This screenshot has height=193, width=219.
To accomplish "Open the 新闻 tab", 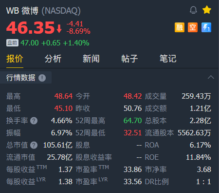I will coord(91,59).
